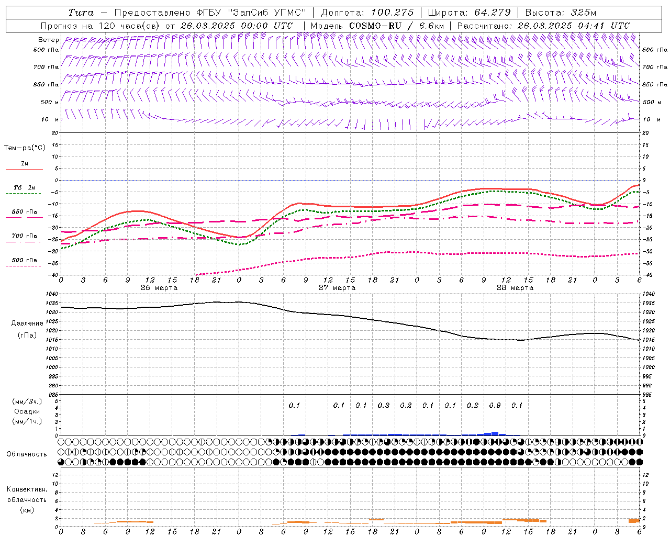Click the model name "COSMO-RU / 6.6км"
Viewport: 670px width, 536px height.
pos(397,26)
